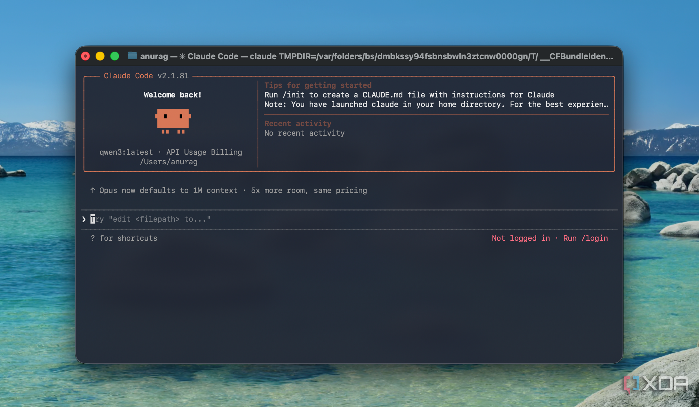Viewport: 699px width, 407px height.
Task: Click the "Claude Code v2.1.81" version label
Action: pyautogui.click(x=146, y=76)
